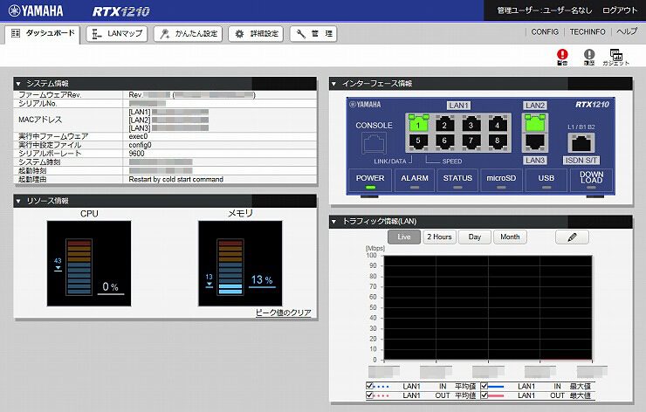
Task: Click the pencil edit button for traffic graph
Action: (x=572, y=237)
